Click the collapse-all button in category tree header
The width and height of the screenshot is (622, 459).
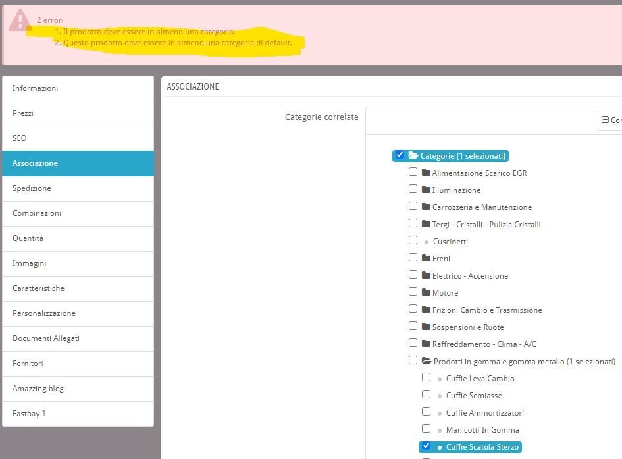[609, 121]
